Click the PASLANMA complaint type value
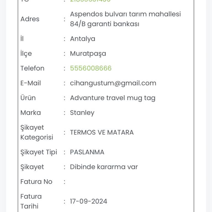 tap(87, 152)
